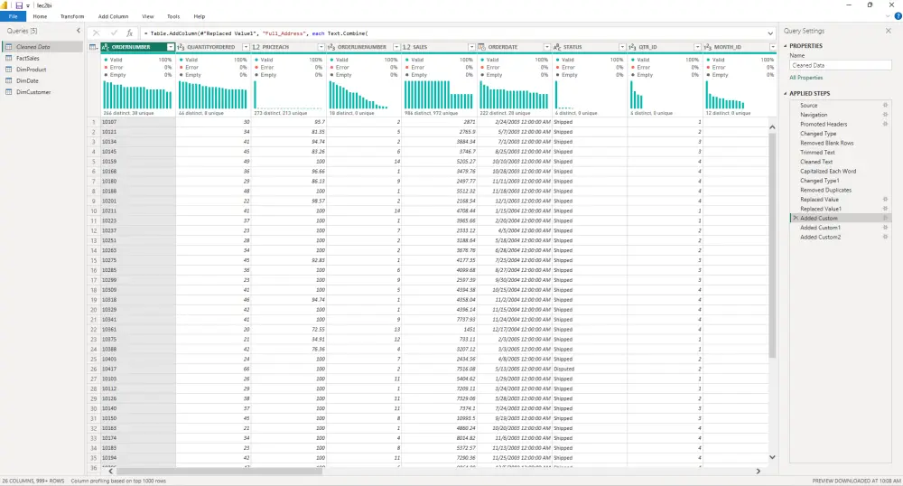Collapse the PROPERTIES section triangle

tap(786, 46)
